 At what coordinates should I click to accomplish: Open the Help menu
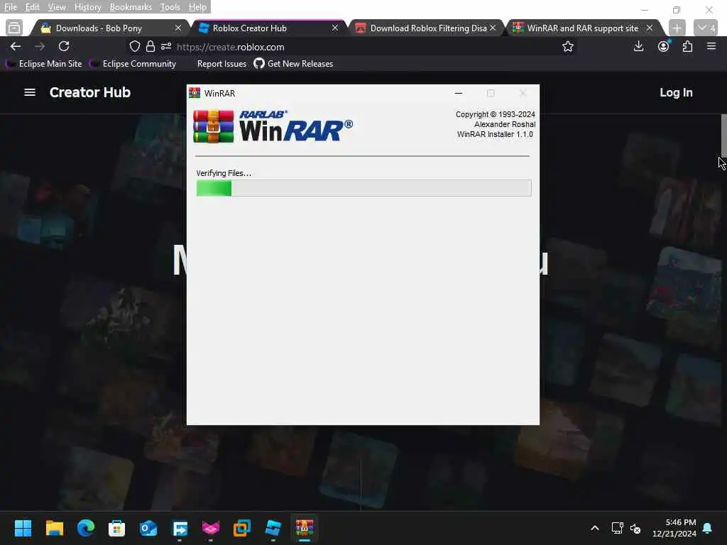click(197, 7)
